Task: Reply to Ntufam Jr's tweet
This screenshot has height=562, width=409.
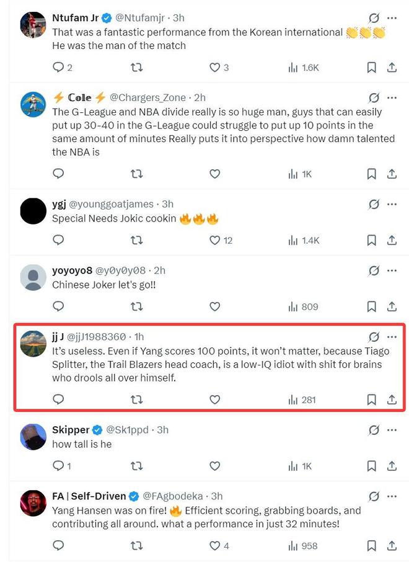Action: [58, 68]
